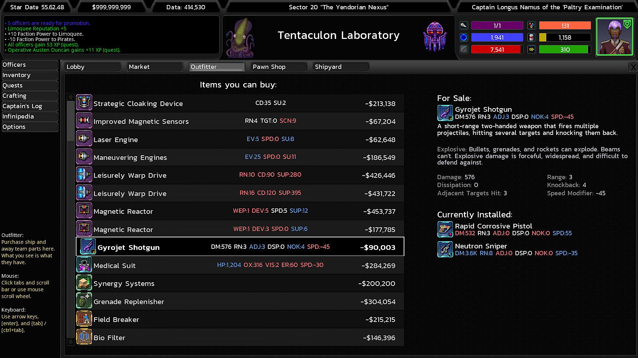
Task: Click the installed Neutron Sniper icon
Action: (x=445, y=249)
